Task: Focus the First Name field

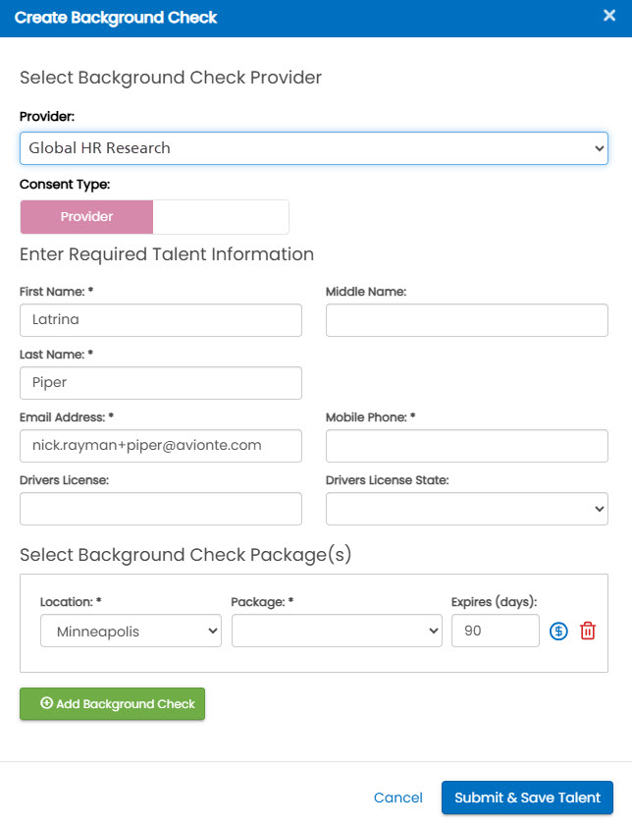Action: coord(161,320)
